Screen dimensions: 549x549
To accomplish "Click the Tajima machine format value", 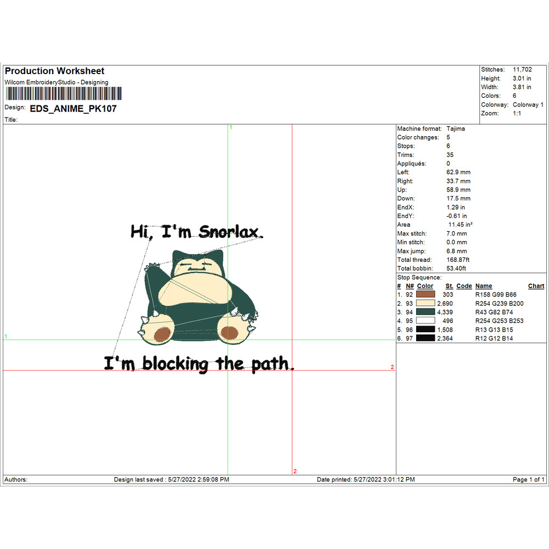I will click(456, 128).
